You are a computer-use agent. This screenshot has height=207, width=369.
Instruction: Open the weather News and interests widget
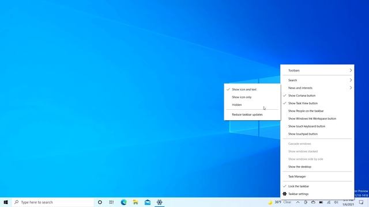(x=280, y=202)
